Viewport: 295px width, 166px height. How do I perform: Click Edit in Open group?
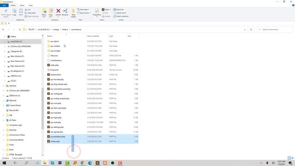pyautogui.click(x=105, y=13)
